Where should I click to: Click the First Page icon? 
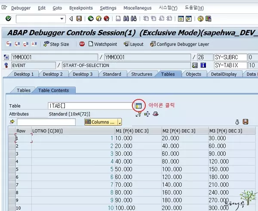tap(146, 19)
